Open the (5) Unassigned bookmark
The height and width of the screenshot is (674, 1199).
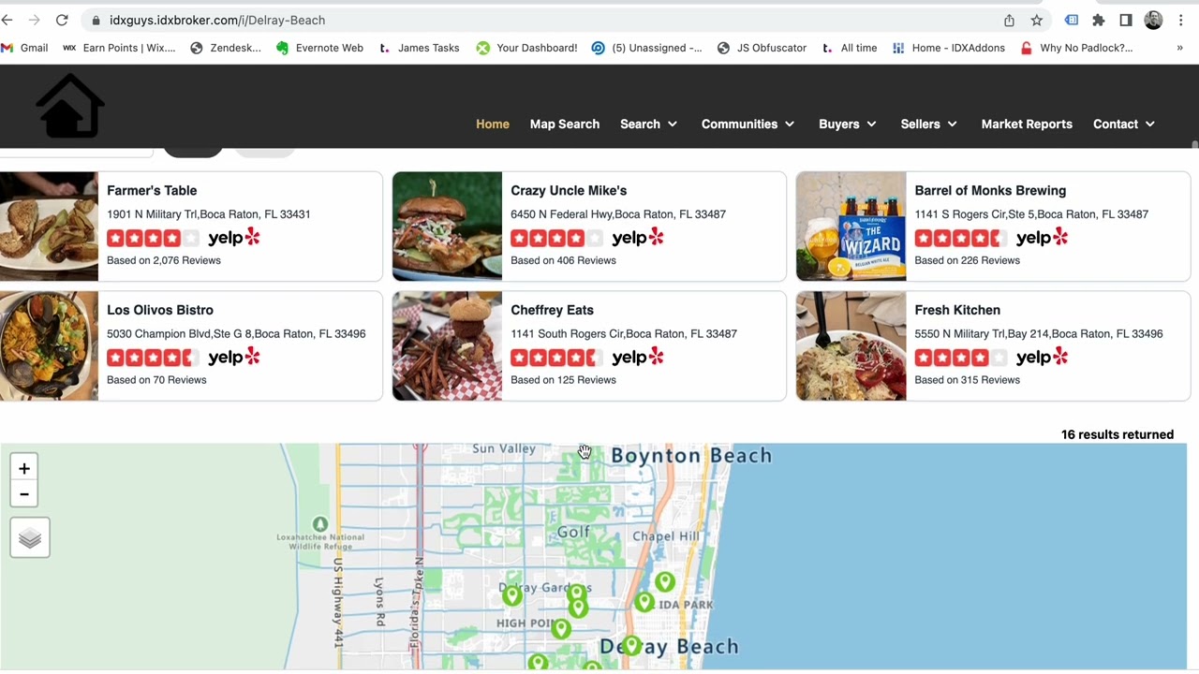pos(646,48)
